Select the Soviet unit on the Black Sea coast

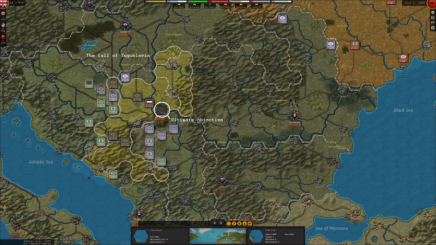click(403, 58)
